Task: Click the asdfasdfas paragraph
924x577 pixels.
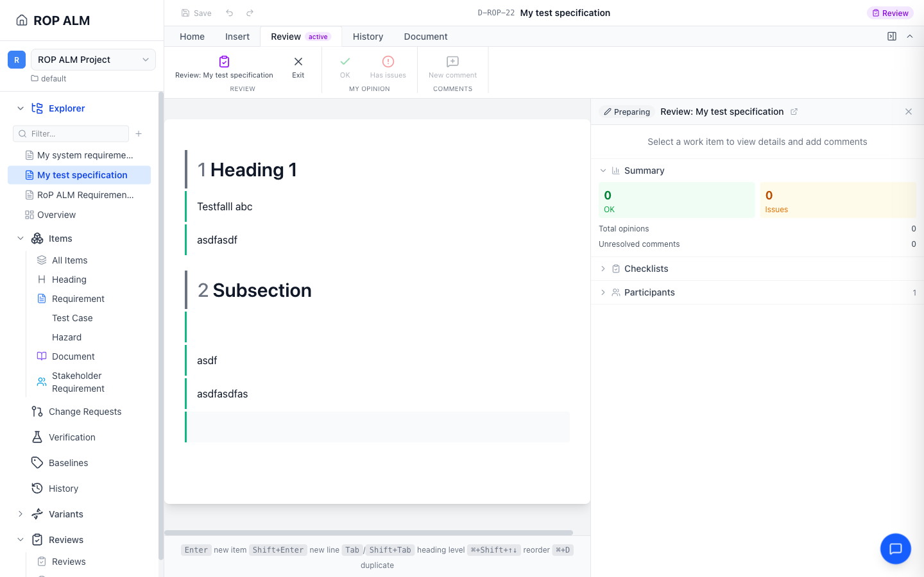Action: point(222,394)
